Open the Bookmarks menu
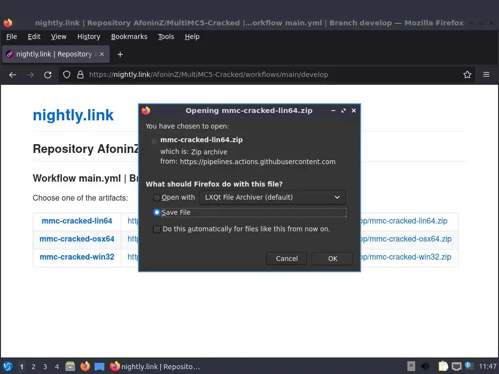 pos(129,37)
